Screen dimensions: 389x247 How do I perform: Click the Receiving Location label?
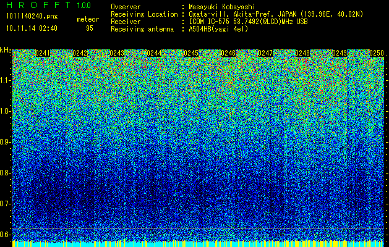click(144, 14)
